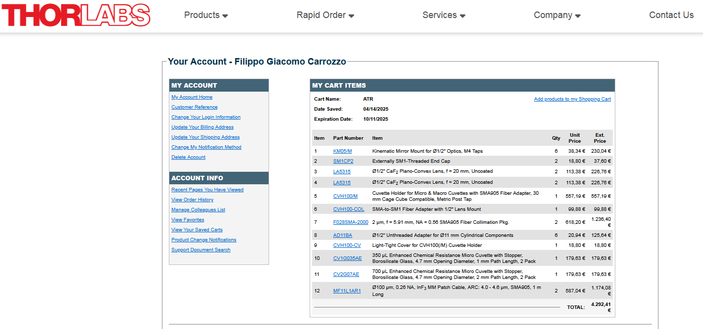Open the CVH100-COL part link
This screenshot has height=329, width=703.
coord(349,209)
